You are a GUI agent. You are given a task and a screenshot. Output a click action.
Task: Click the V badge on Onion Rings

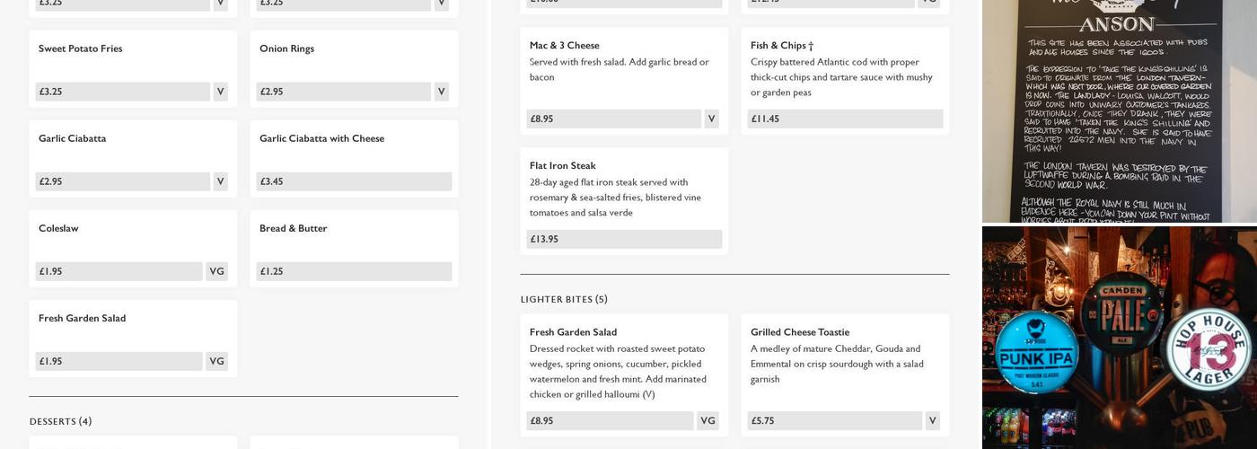441,92
